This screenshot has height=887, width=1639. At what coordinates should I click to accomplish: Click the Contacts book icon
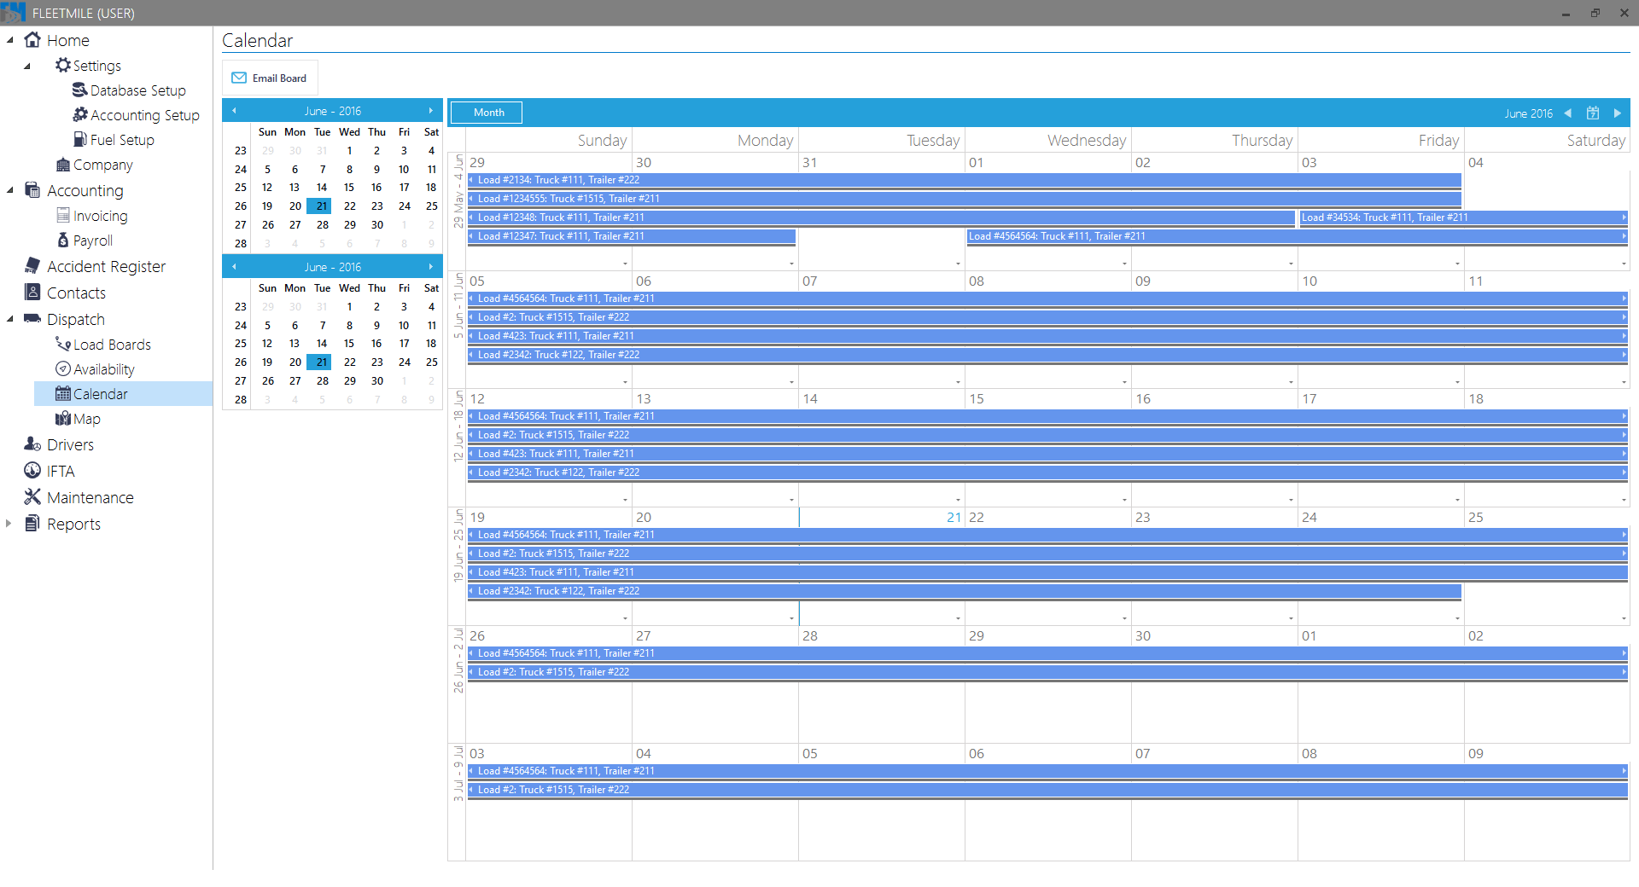pos(32,293)
